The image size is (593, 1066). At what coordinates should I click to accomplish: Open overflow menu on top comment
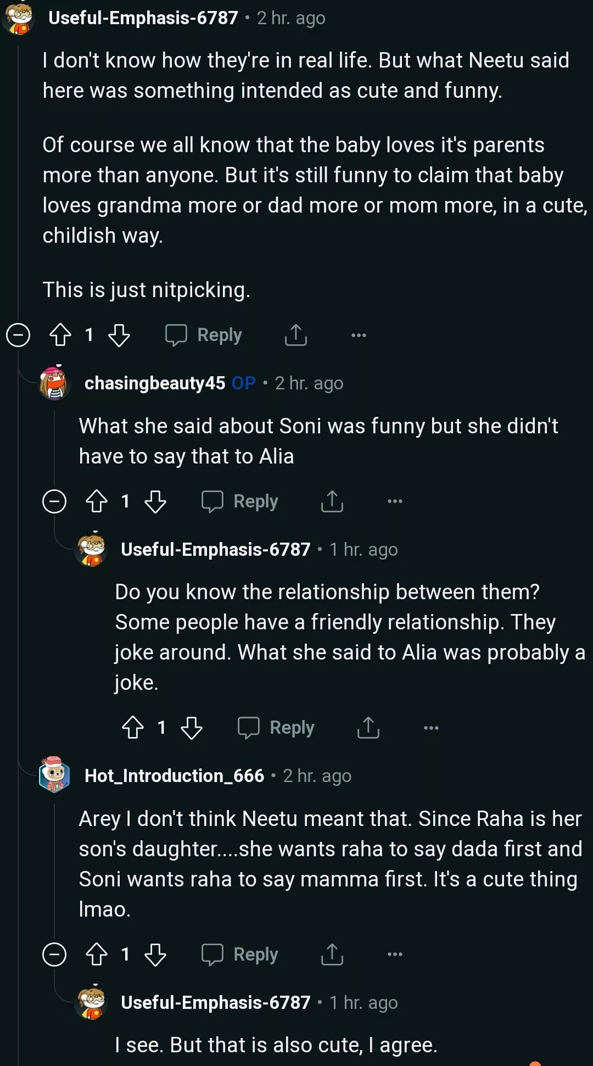coord(359,335)
